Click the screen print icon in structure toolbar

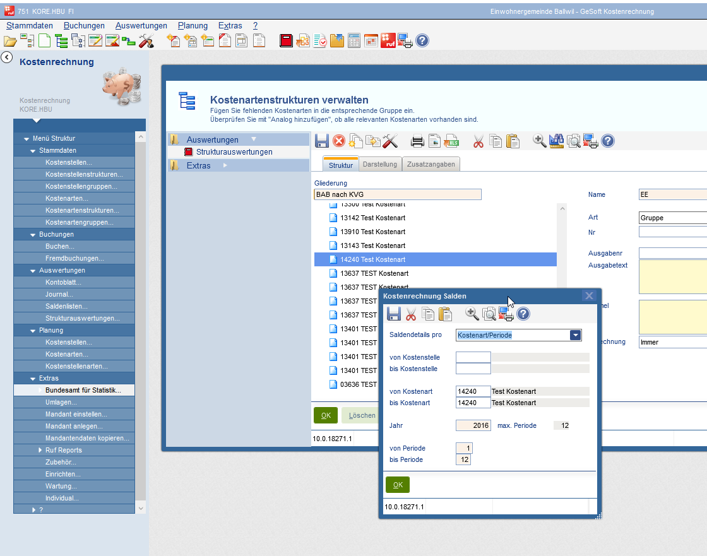tap(590, 141)
